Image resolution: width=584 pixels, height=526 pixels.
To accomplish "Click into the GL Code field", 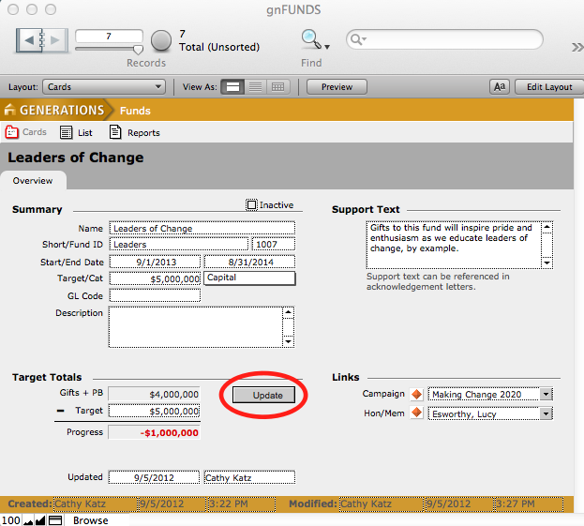I will (155, 295).
